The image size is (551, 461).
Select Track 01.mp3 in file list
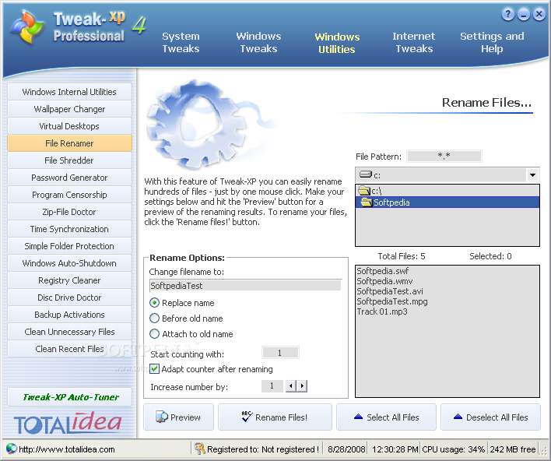[382, 311]
